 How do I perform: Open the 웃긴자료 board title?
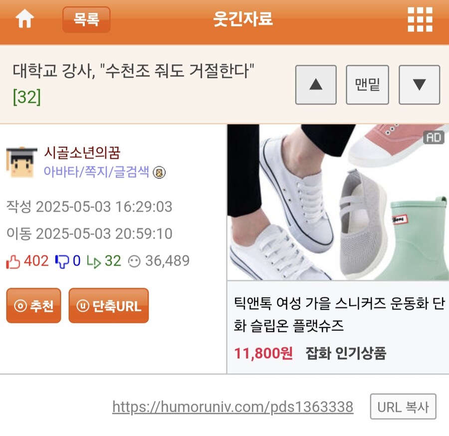click(243, 19)
